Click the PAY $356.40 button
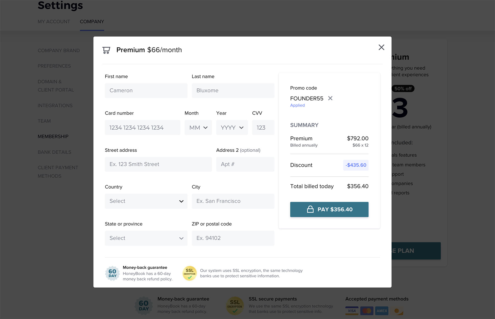The height and width of the screenshot is (319, 495). (x=329, y=209)
